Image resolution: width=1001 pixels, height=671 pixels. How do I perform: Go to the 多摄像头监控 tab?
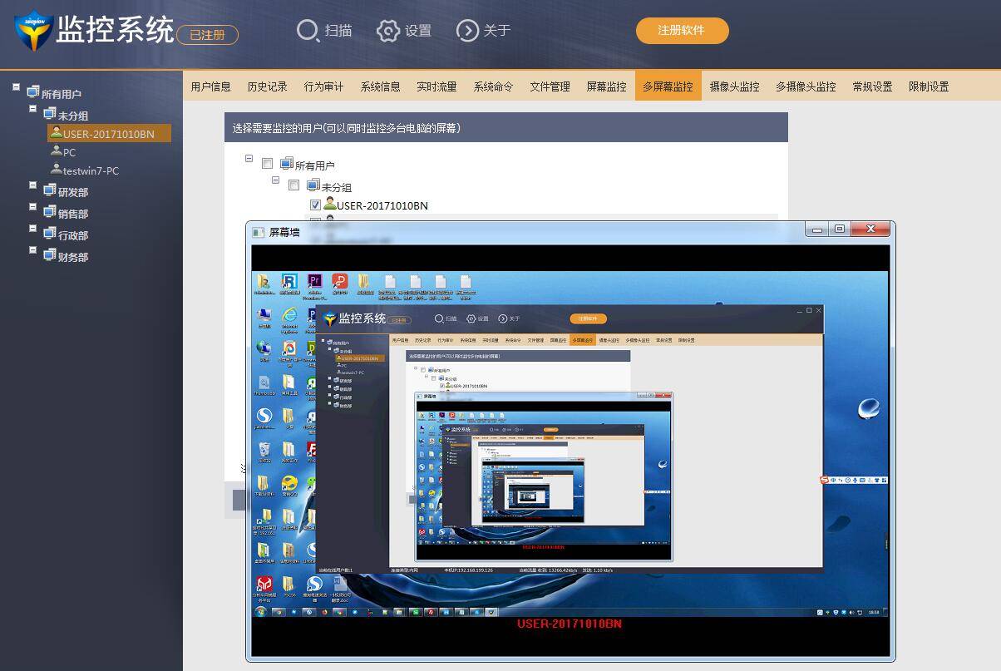[x=806, y=86]
